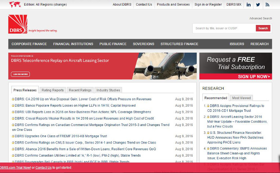Click Sign Up Now trial banner
The image size is (280, 173).
236,76
